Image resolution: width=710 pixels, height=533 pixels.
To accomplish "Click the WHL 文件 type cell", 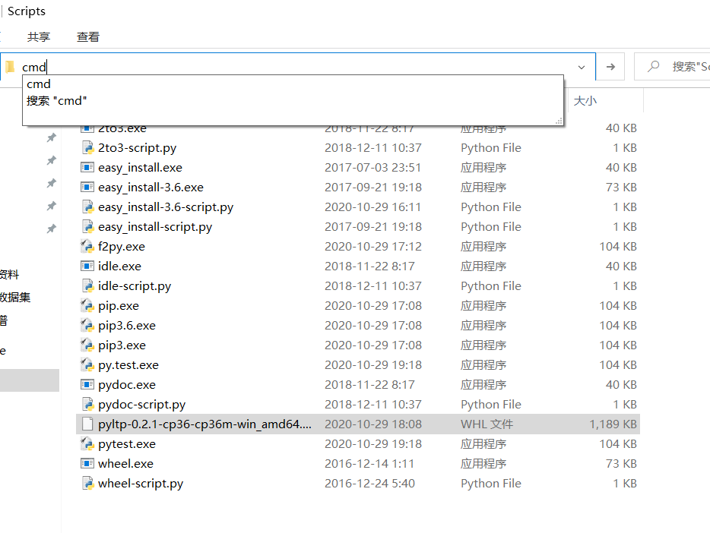I will pos(487,424).
